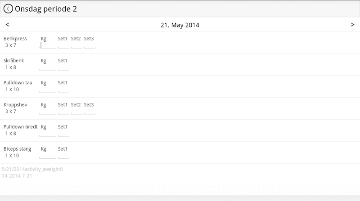Go to next day arrow
Image resolution: width=360 pixels, height=201 pixels.
[352, 25]
